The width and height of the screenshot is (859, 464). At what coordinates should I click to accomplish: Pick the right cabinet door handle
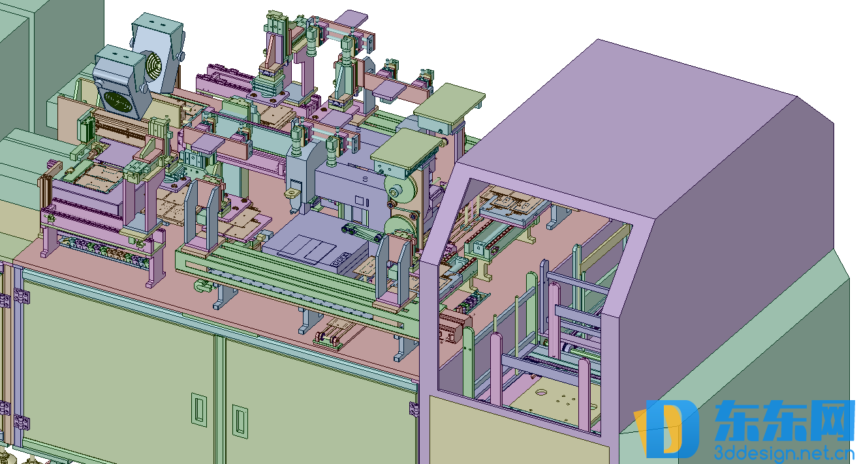click(240, 420)
